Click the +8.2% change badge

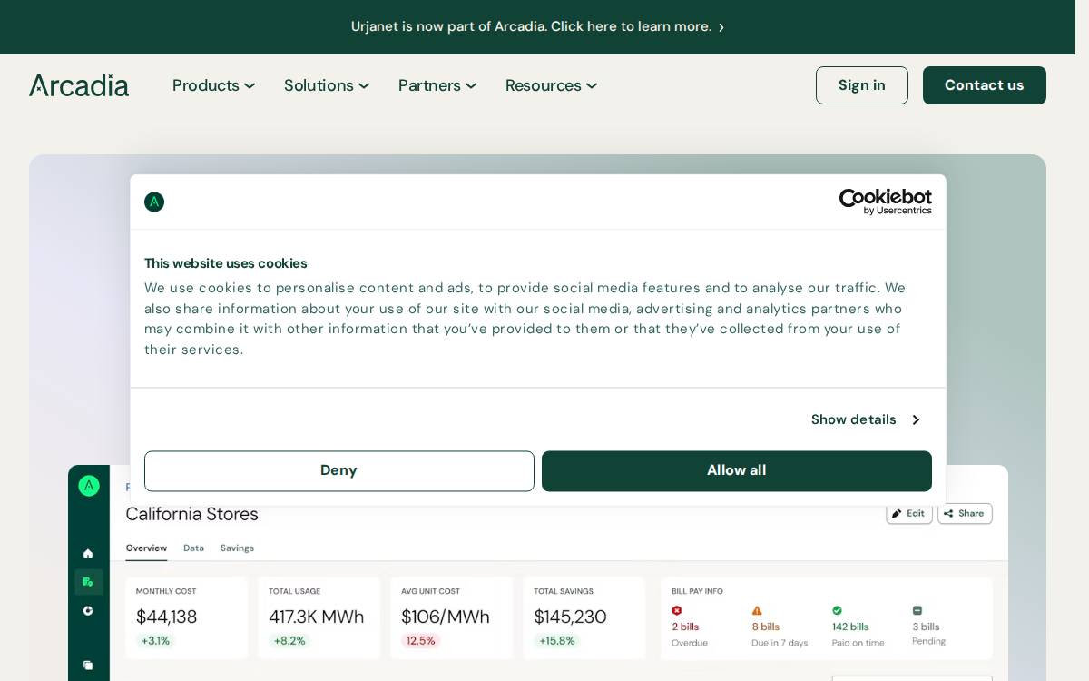(289, 641)
